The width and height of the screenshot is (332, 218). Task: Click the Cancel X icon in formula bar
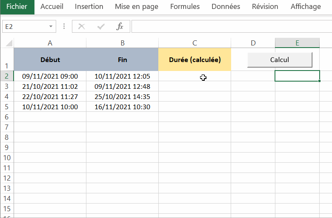point(82,26)
